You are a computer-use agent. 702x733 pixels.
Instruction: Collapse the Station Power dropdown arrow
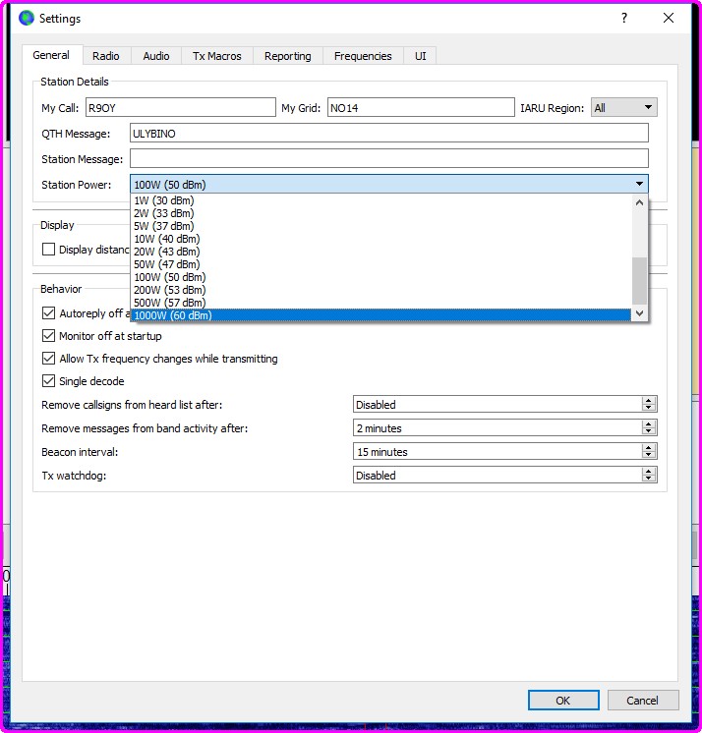coord(639,184)
